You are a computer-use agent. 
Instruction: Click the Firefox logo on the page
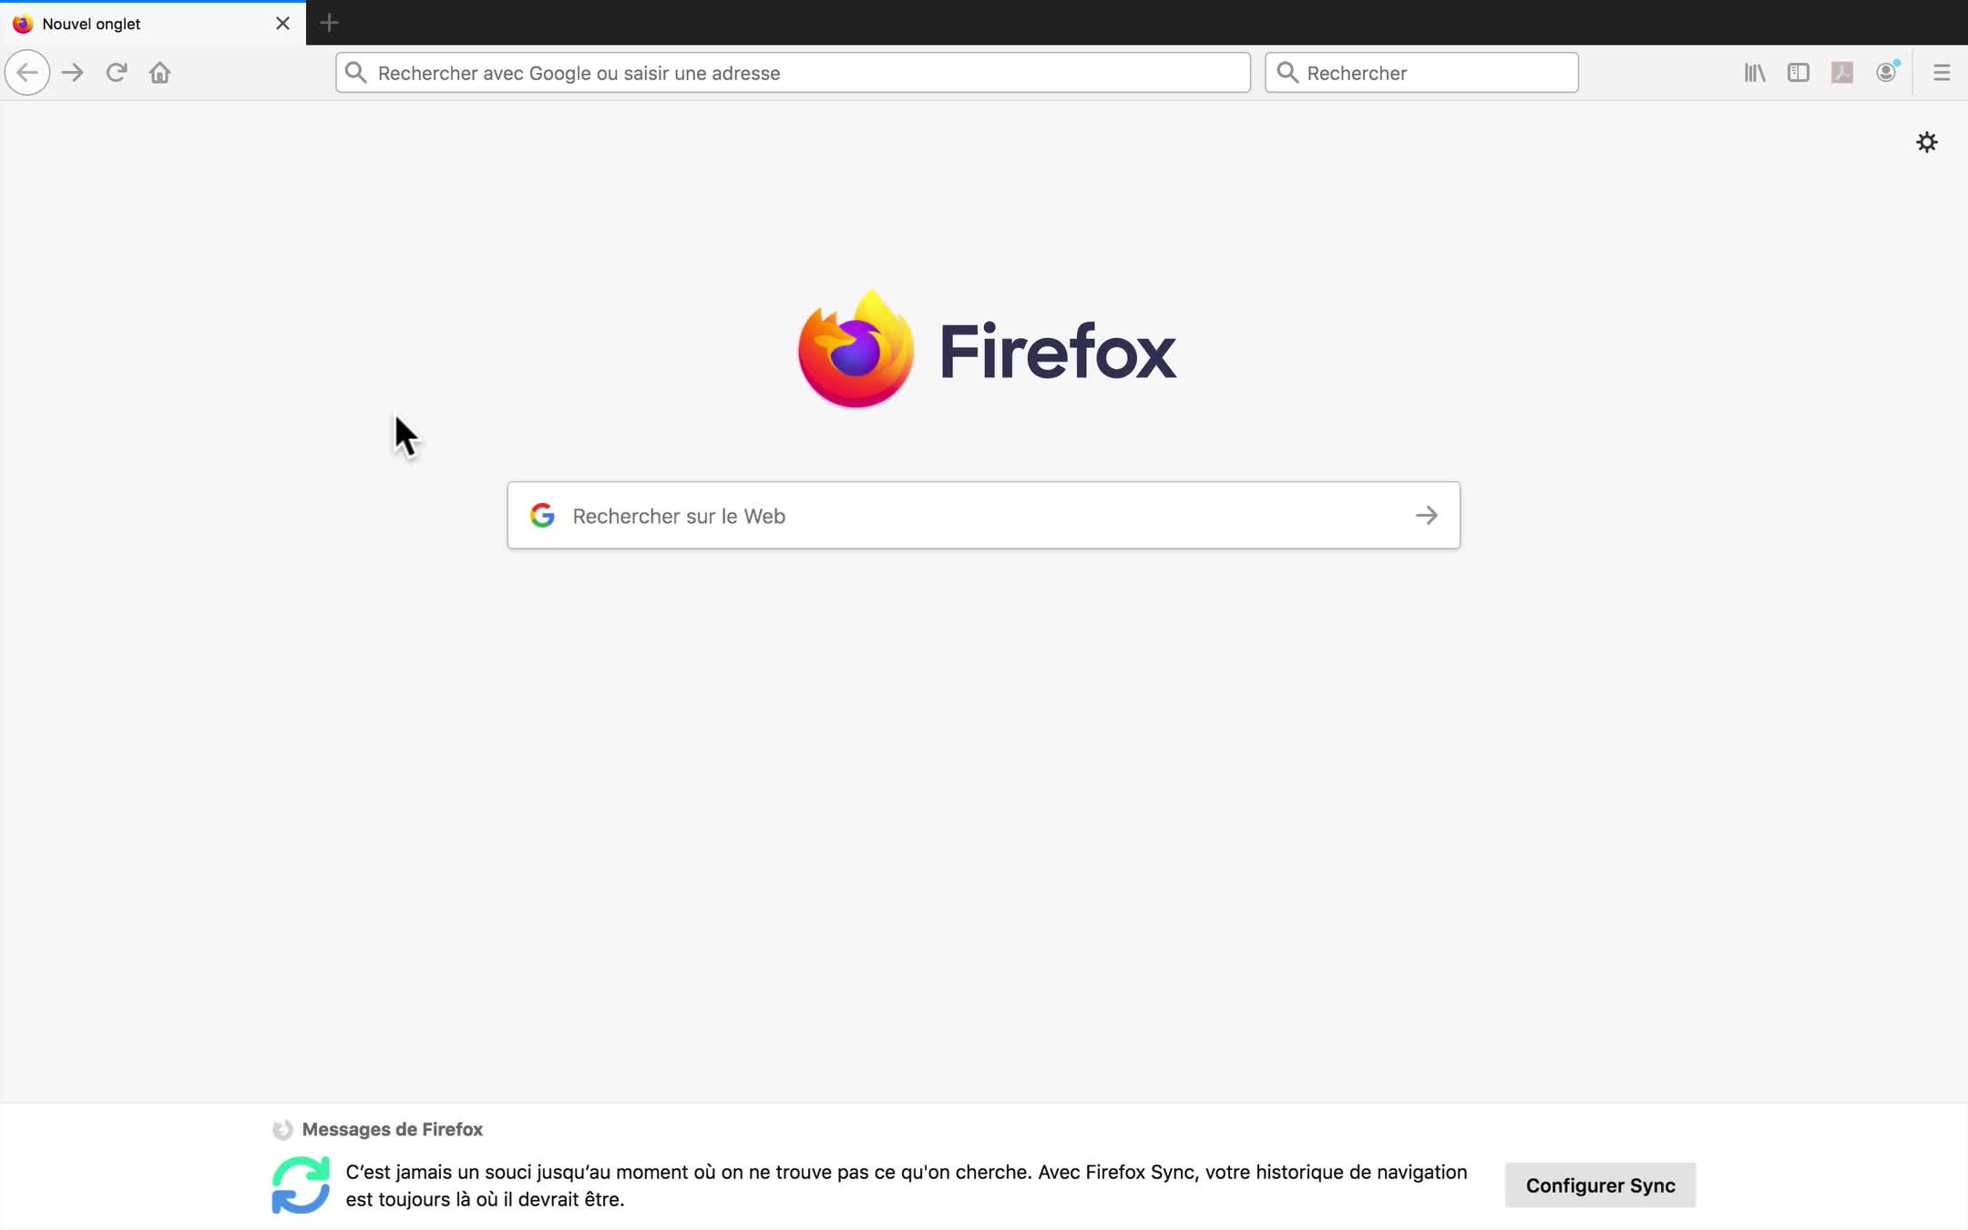(987, 349)
